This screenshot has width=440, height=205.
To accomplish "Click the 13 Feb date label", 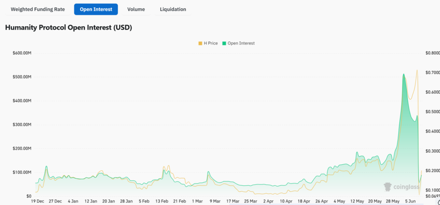I will [x=162, y=201].
